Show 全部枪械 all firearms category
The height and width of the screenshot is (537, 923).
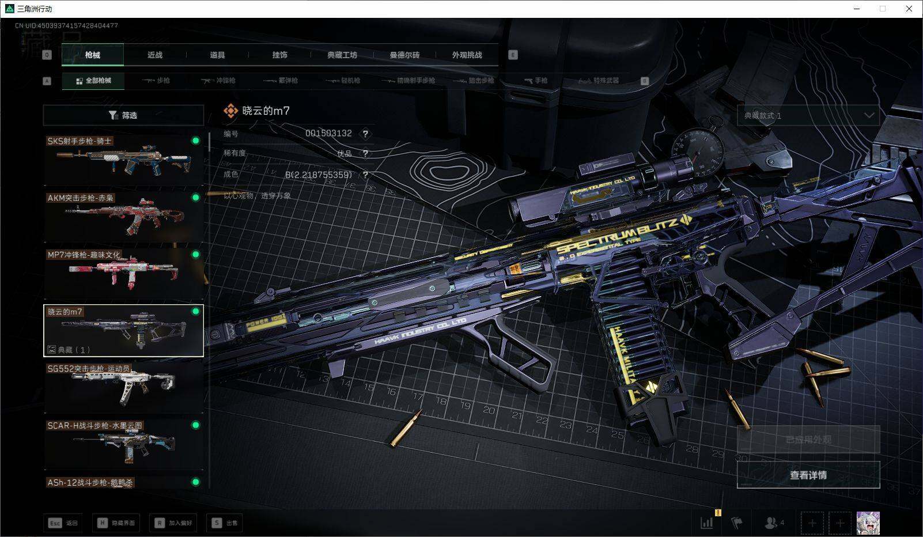93,81
